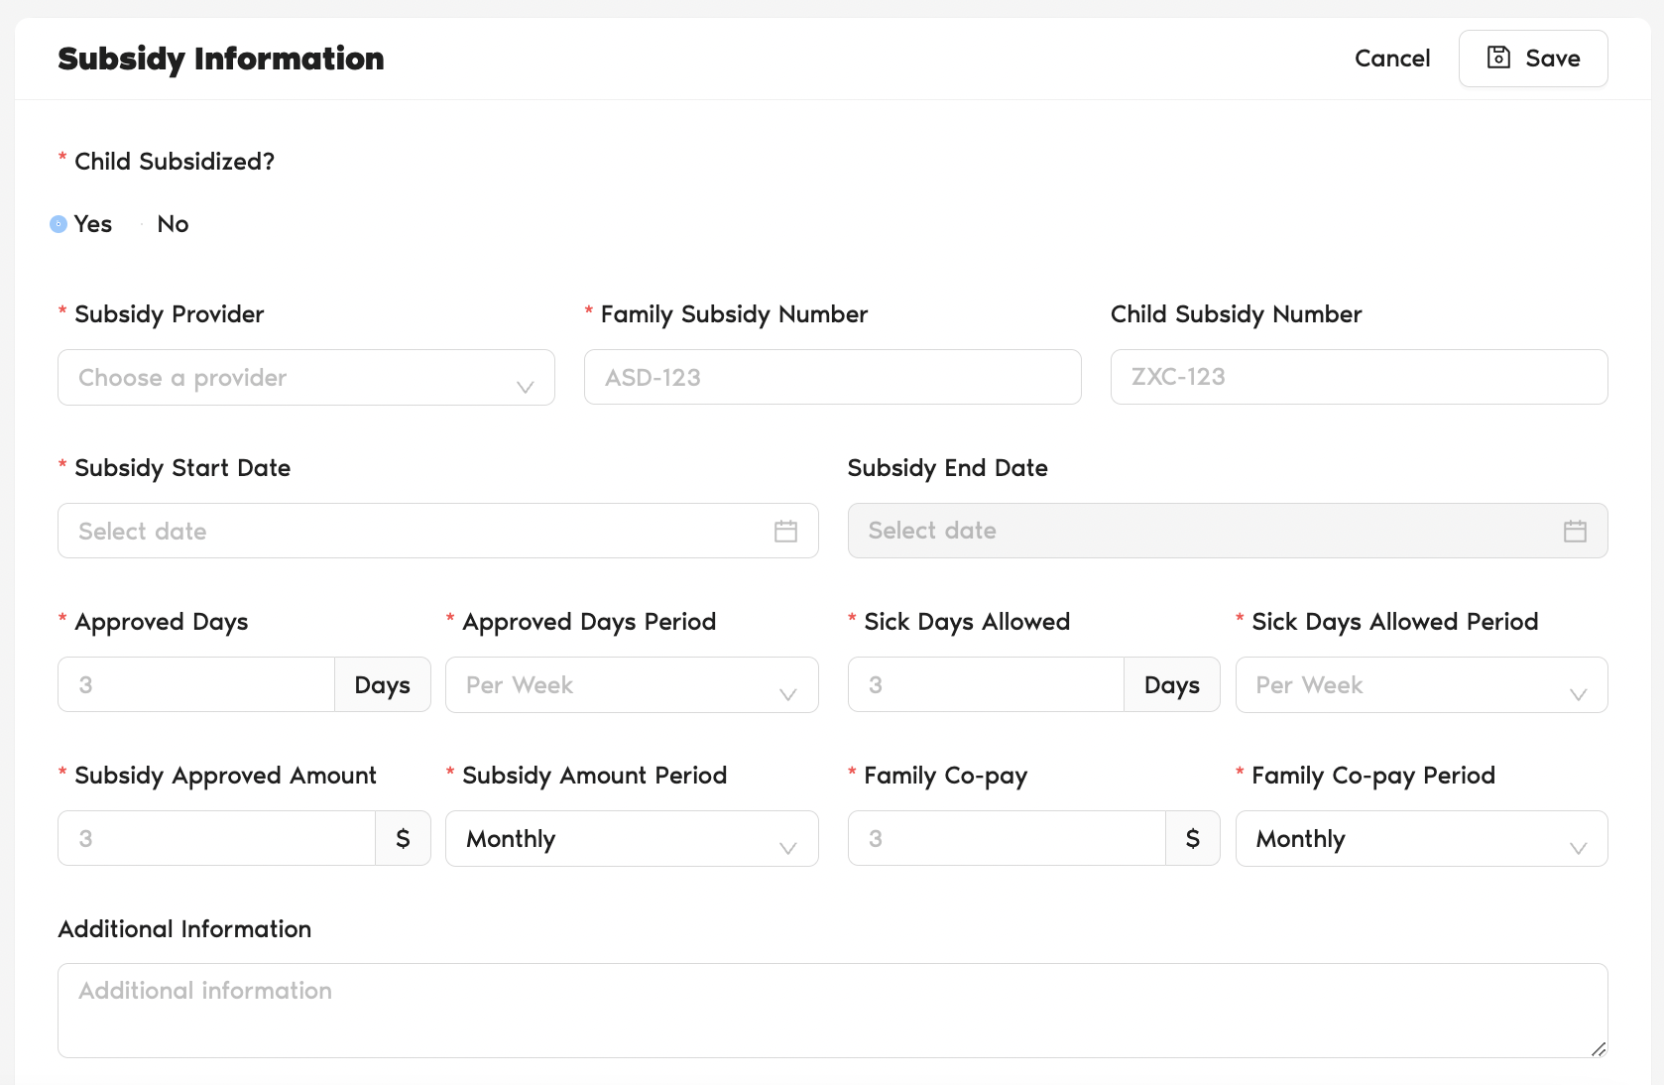This screenshot has height=1085, width=1664.
Task: Click the dollar sign beside Family Co-pay
Action: coord(1192,839)
